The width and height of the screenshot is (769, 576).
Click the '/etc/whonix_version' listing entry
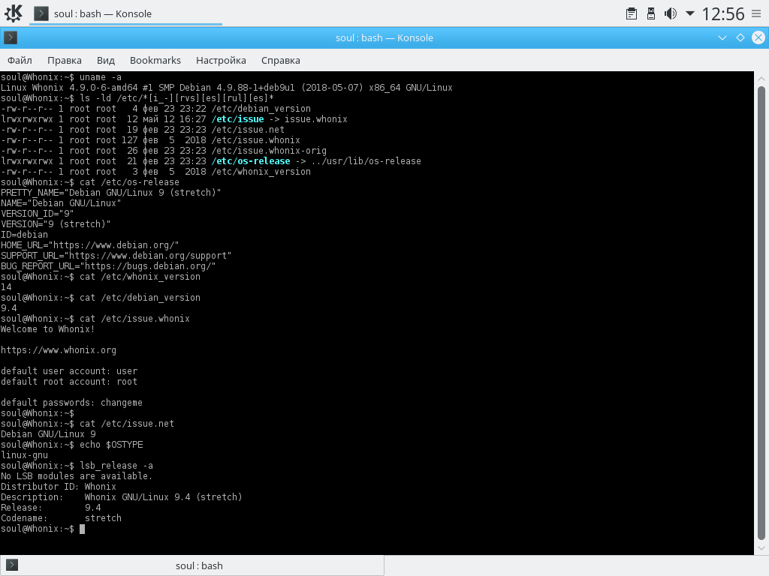(261, 172)
